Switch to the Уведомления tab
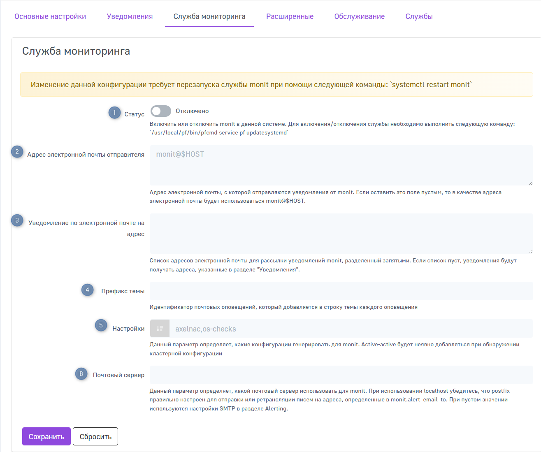541x452 pixels. point(130,16)
